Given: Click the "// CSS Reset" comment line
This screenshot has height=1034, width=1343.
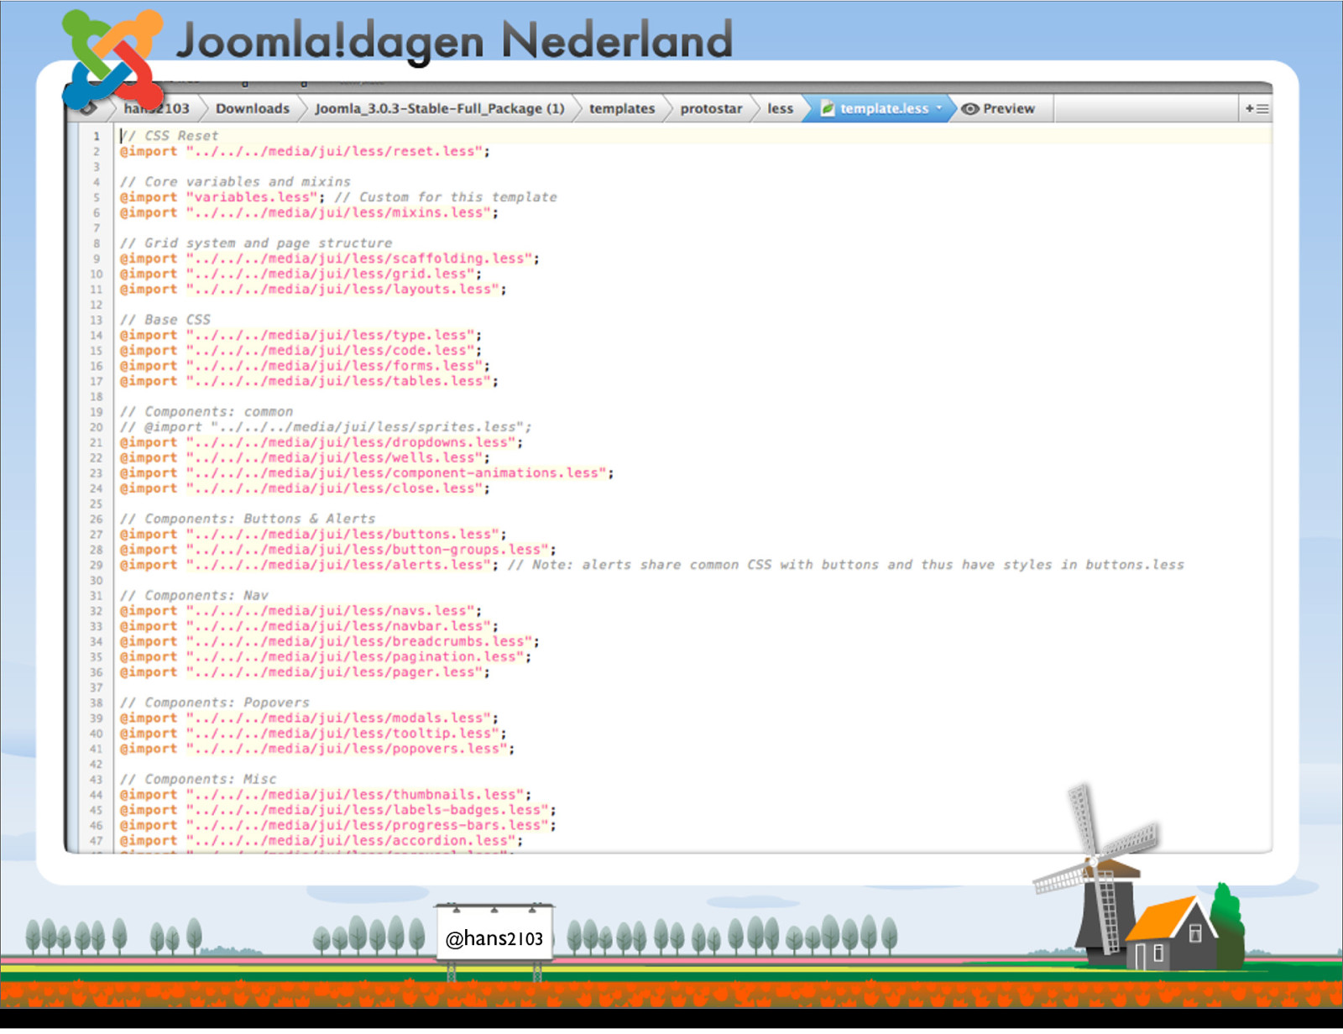Looking at the screenshot, I should [x=170, y=136].
